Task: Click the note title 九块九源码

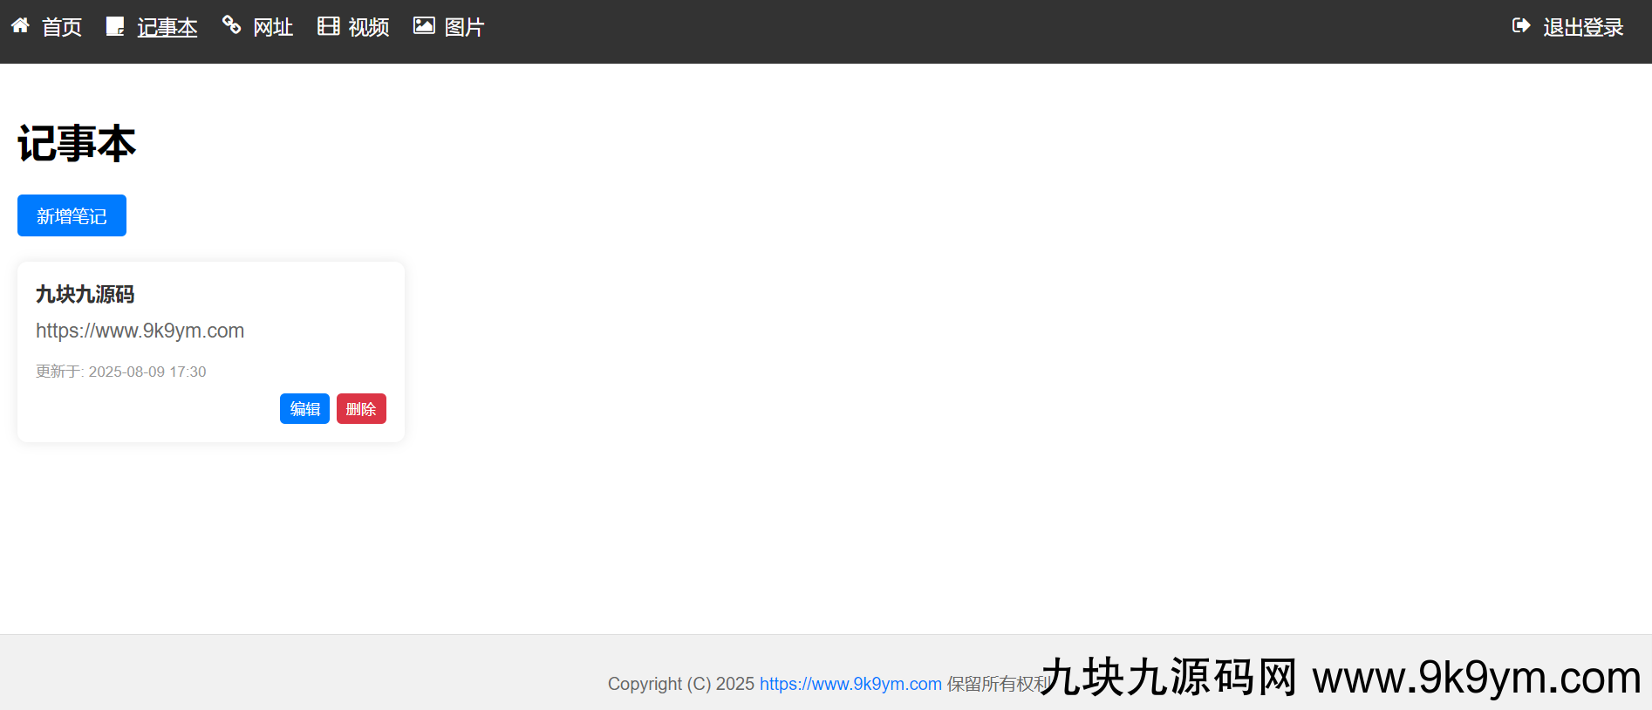Action: pyautogui.click(x=85, y=295)
